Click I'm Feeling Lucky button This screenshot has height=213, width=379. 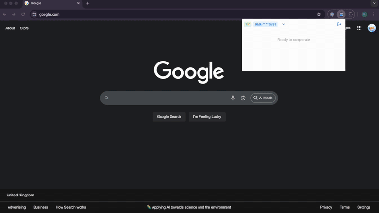(207, 116)
